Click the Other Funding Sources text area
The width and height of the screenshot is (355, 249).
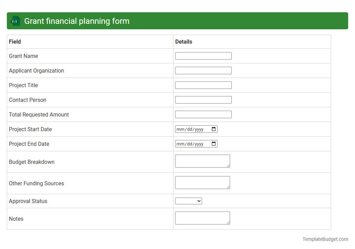[x=202, y=182]
